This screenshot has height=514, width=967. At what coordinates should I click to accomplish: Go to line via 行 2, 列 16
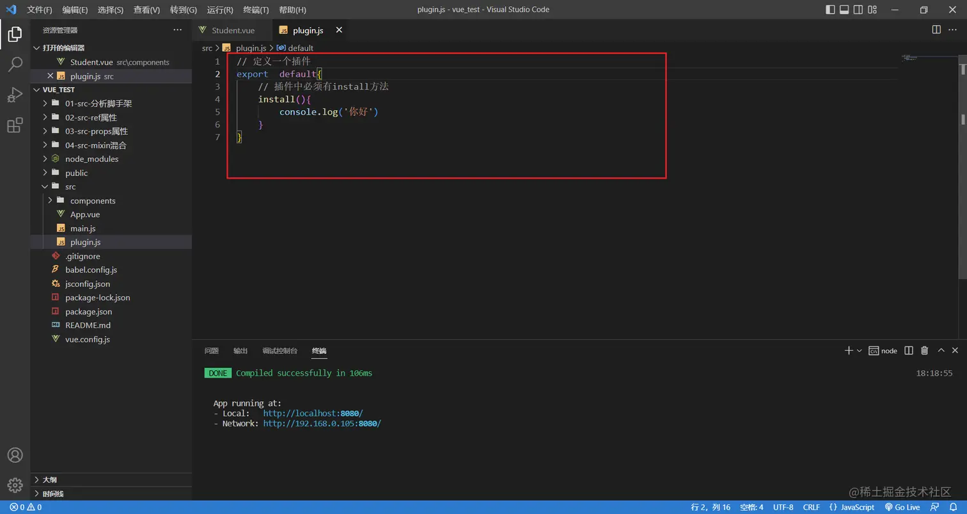[711, 507]
